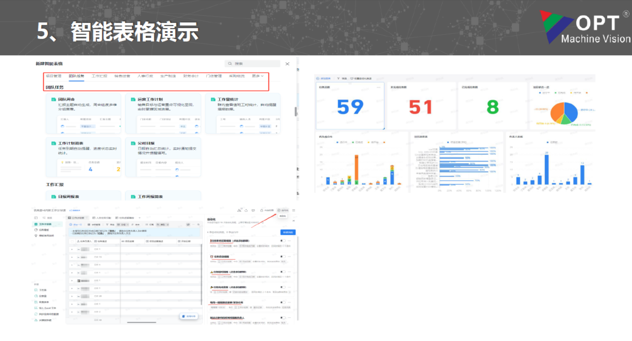Select the 团队任务 template tab

point(76,76)
